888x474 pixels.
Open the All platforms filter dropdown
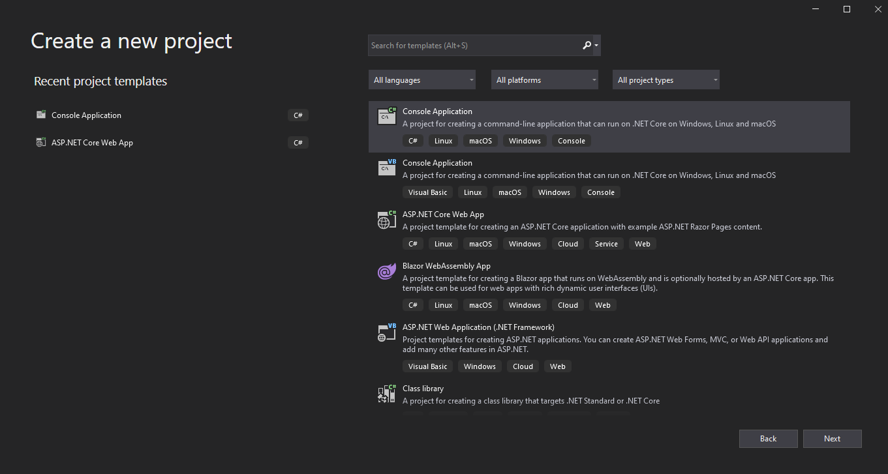[x=545, y=80]
